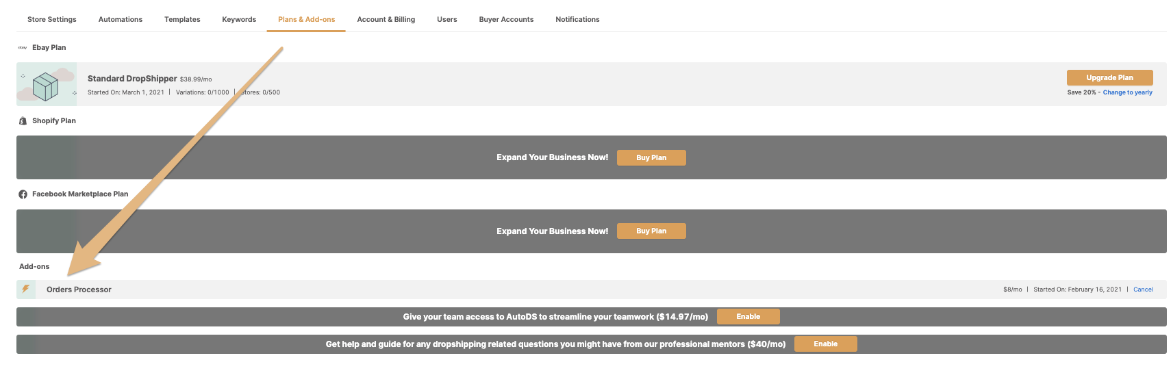Click the Standard DropShipper box illustration
This screenshot has width=1171, height=373.
pos(47,84)
